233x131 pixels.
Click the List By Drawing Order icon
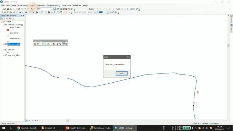point(2,19)
